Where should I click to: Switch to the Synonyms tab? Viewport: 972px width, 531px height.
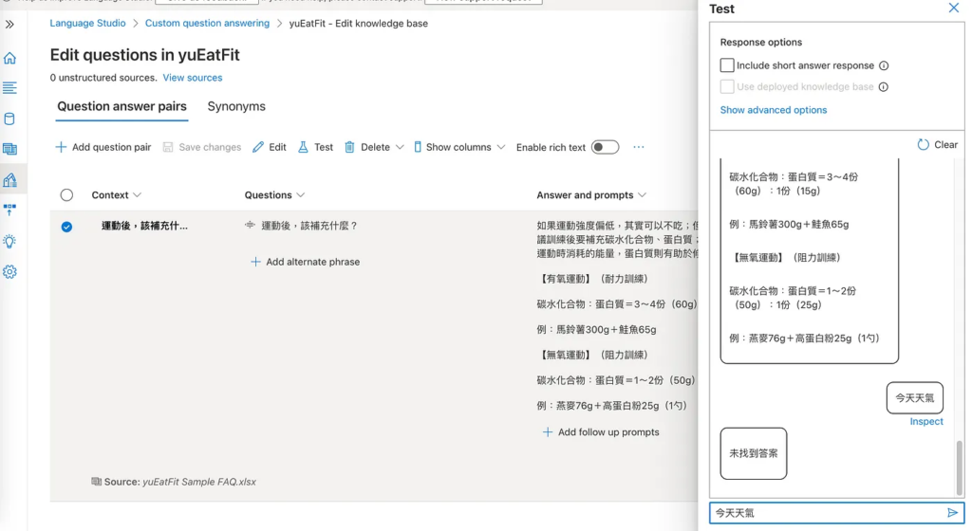pyautogui.click(x=236, y=106)
